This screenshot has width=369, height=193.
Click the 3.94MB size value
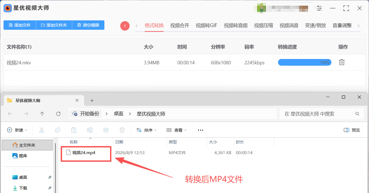pos(152,63)
